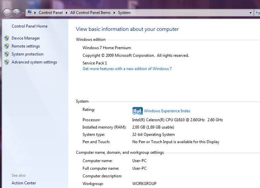Click the 4.4 rating score badge
Screen dimensions: 260x188
tap(137, 111)
